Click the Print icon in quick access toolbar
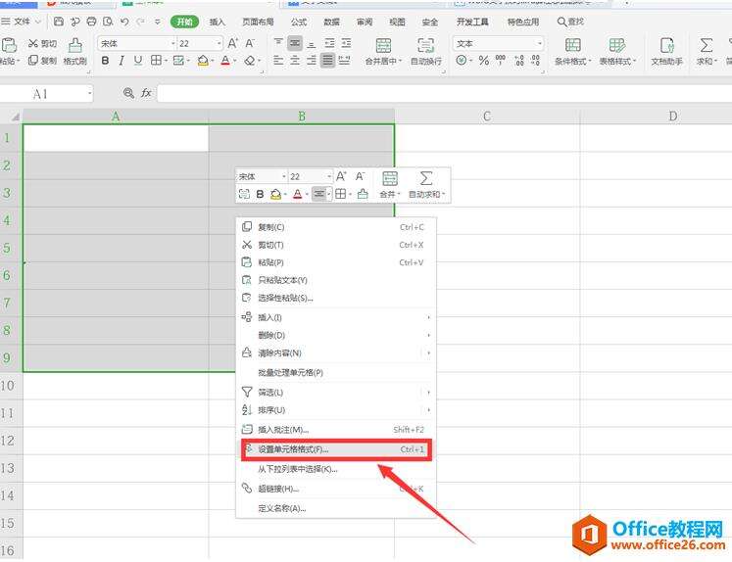 pos(91,22)
